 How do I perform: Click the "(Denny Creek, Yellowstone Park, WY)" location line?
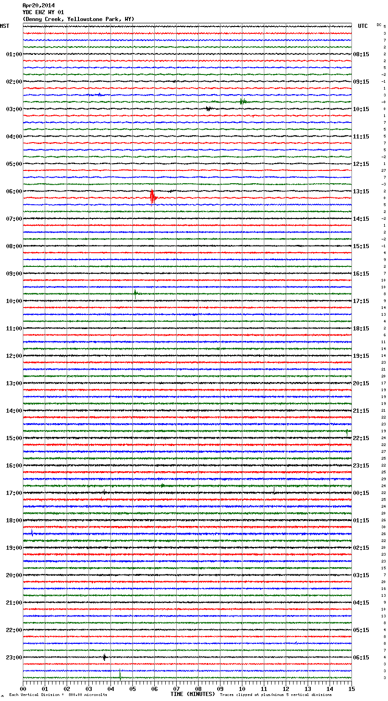(x=79, y=19)
